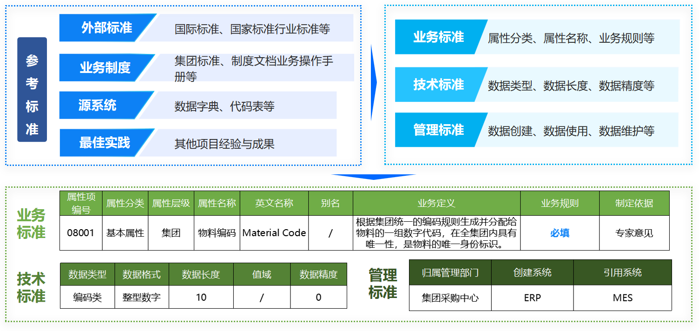Open the 最佳实践 label
Screen dimensions: 699x331
105,143
